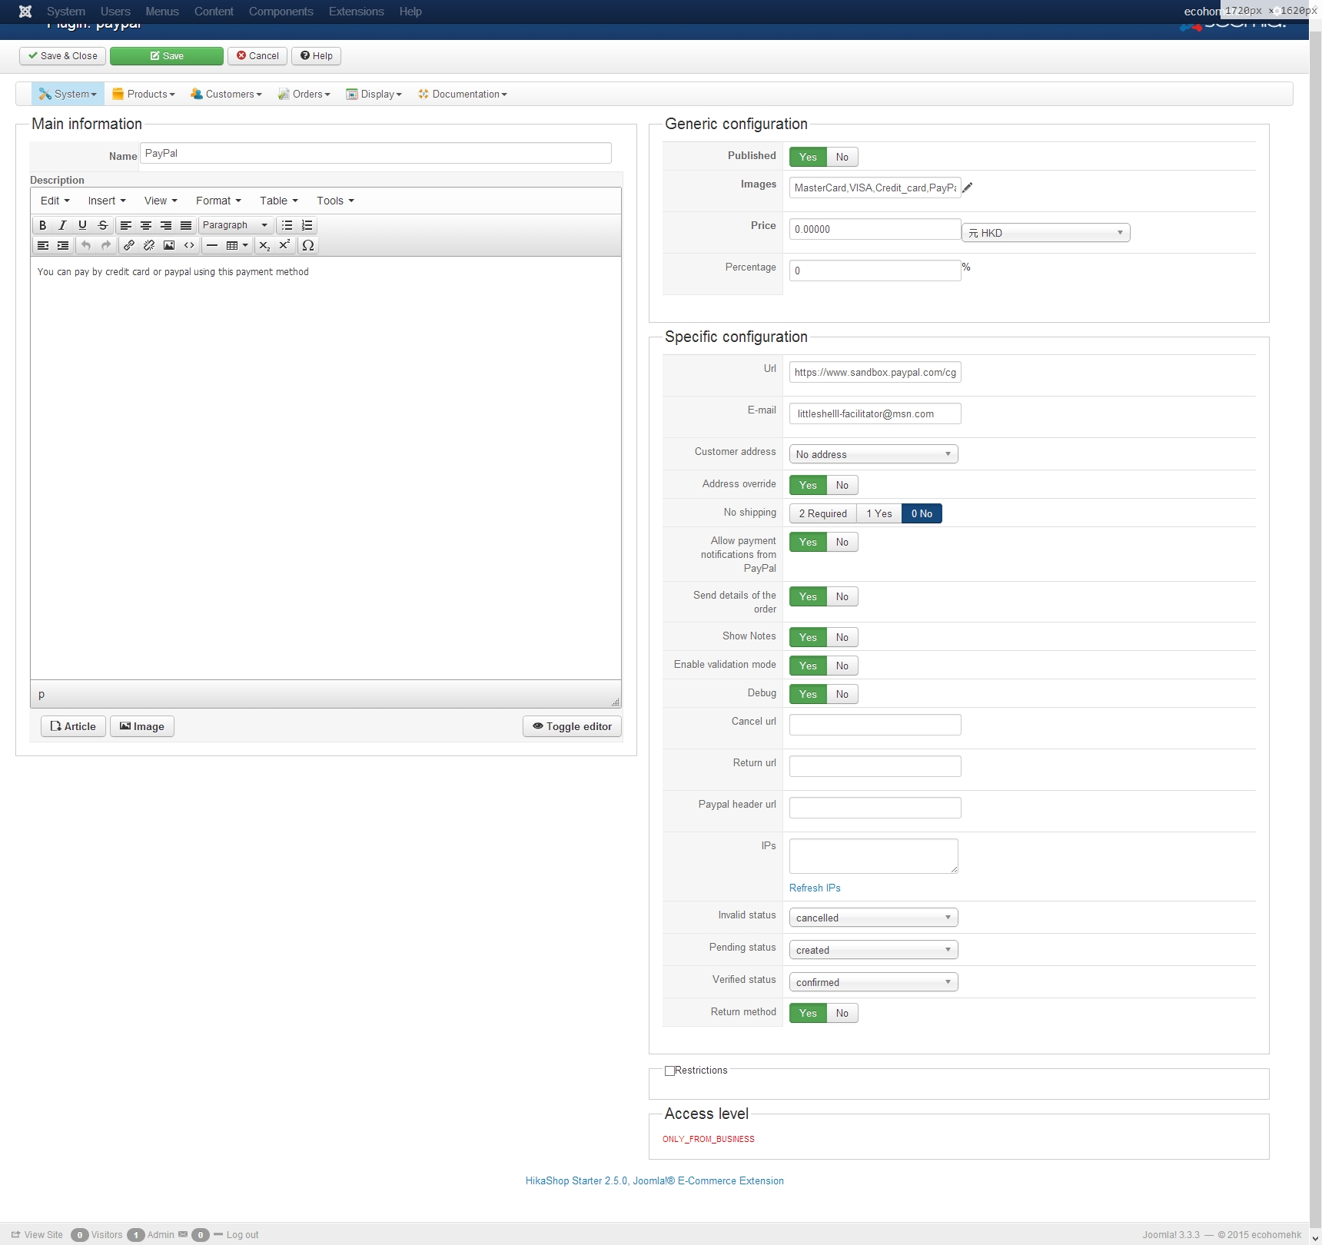Open the Extensions menu in the top bar

point(357,12)
